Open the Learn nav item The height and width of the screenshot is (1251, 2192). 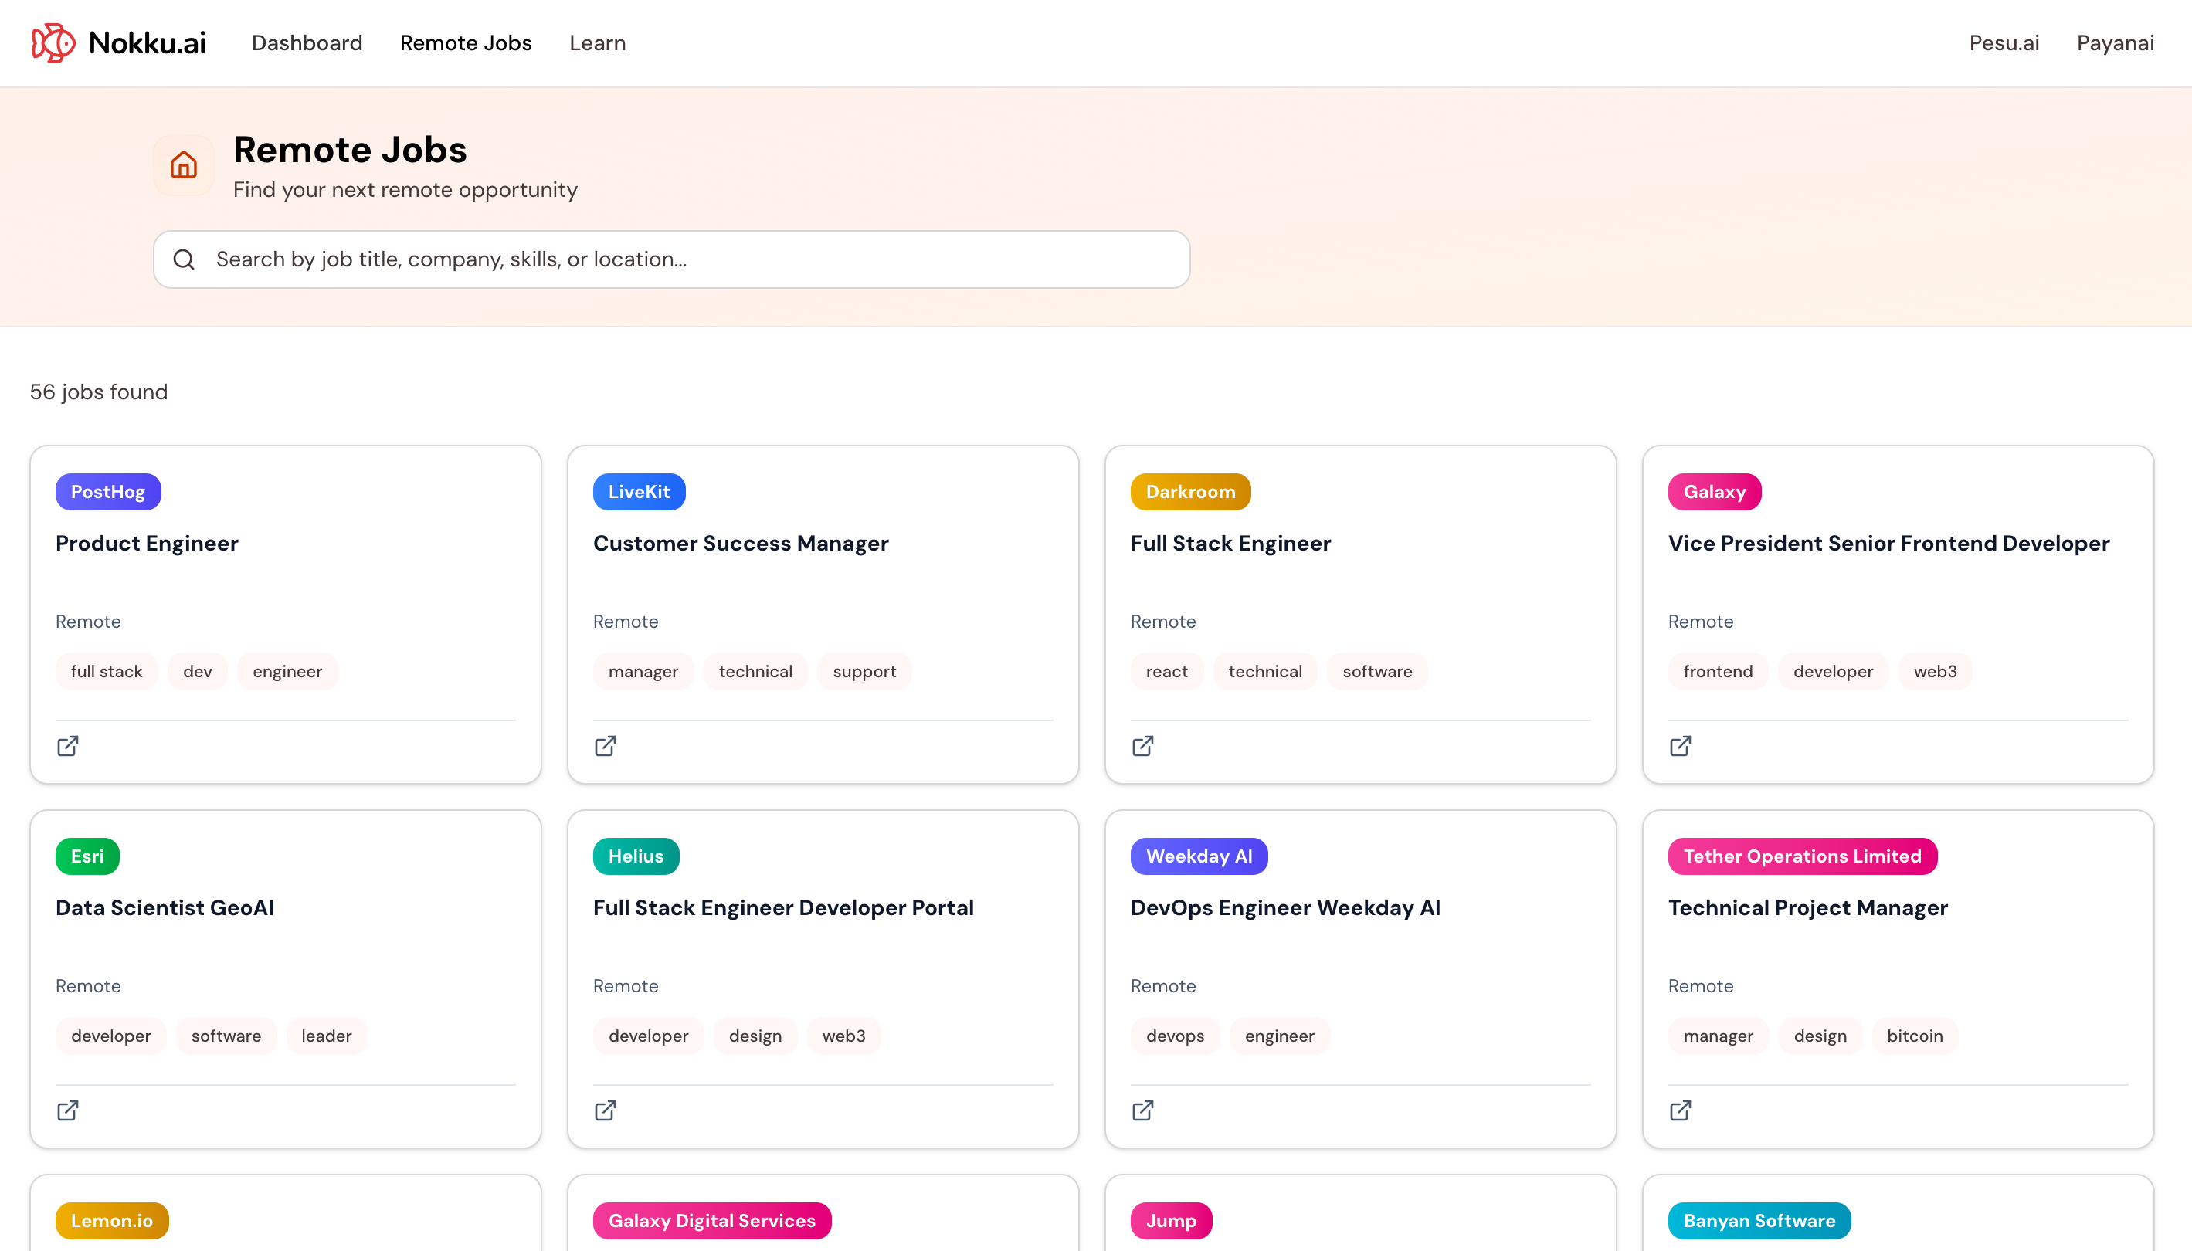pos(597,43)
